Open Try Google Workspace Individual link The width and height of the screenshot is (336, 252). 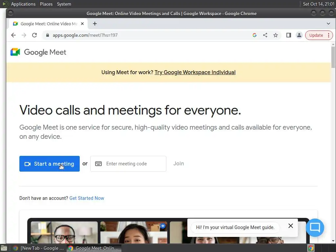(x=195, y=73)
